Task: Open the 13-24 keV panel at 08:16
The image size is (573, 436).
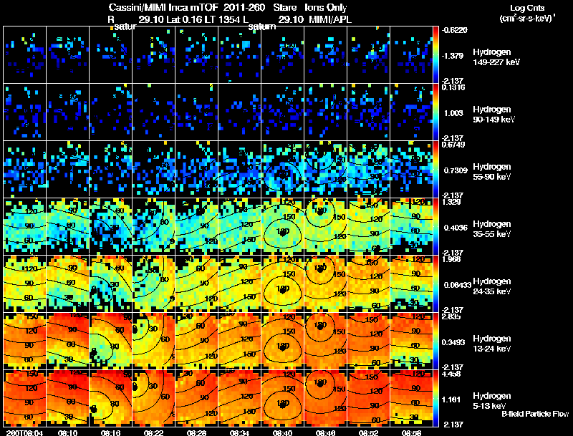Action: coord(111,341)
